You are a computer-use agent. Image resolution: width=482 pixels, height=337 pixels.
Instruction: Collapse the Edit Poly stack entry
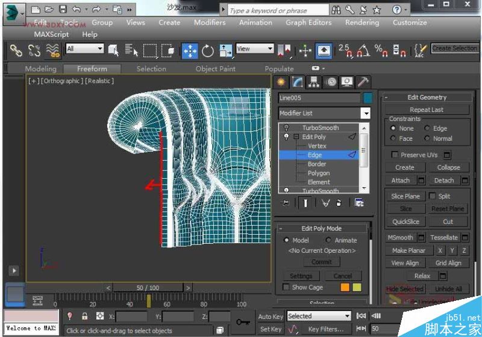coord(296,137)
